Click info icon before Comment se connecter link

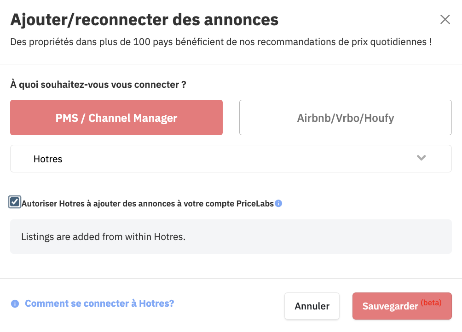[15, 303]
